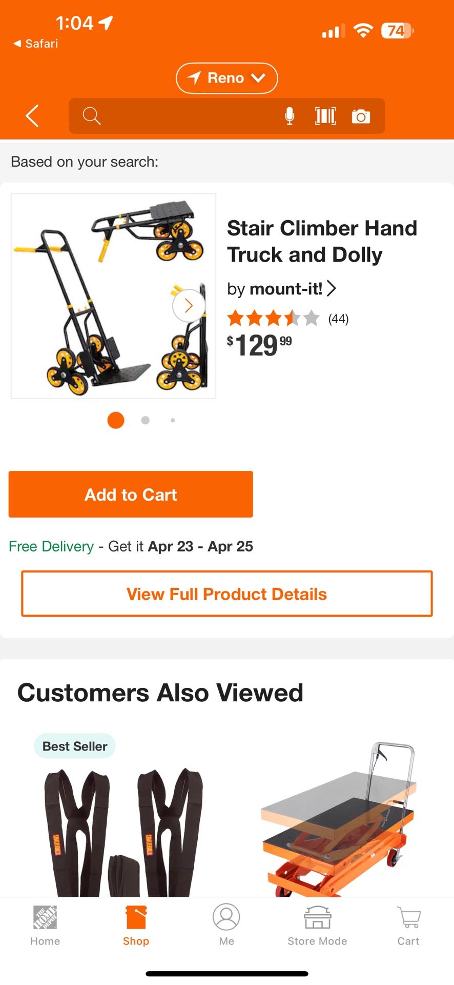Viewport: 454px width, 985px height.
Task: Tap the microphone voice search icon
Action: point(290,116)
